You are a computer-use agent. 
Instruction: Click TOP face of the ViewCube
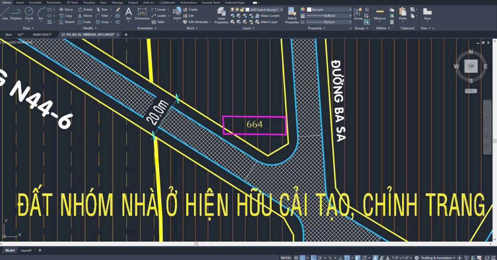pos(471,66)
